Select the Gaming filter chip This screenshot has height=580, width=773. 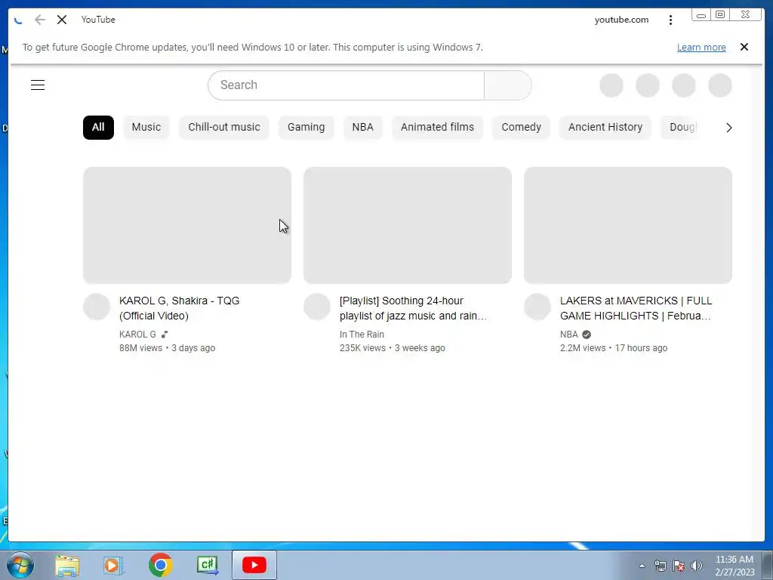[x=306, y=127]
